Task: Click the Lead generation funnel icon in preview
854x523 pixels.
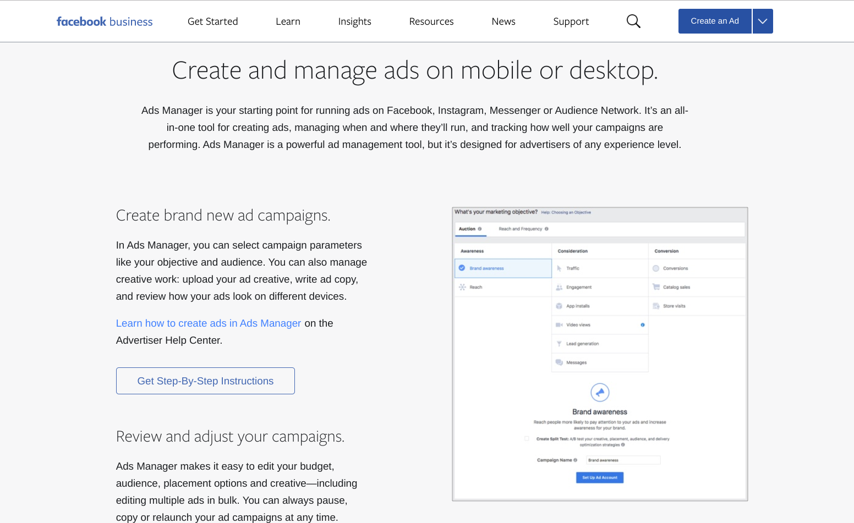Action: coord(559,344)
